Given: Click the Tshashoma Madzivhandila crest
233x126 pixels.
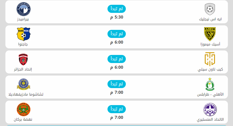Looking at the screenshot, I should click(x=23, y=84).
